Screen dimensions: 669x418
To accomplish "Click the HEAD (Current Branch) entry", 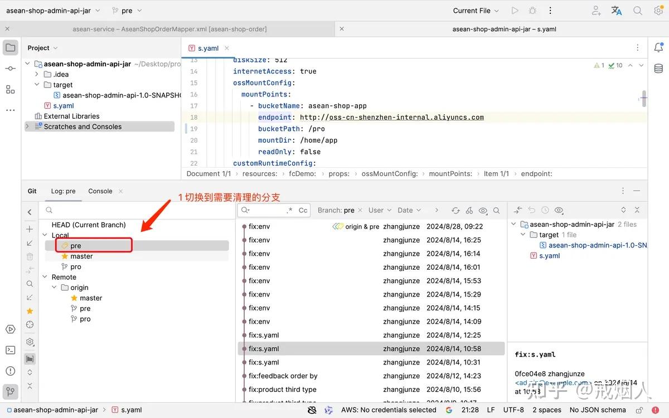I will [x=87, y=225].
